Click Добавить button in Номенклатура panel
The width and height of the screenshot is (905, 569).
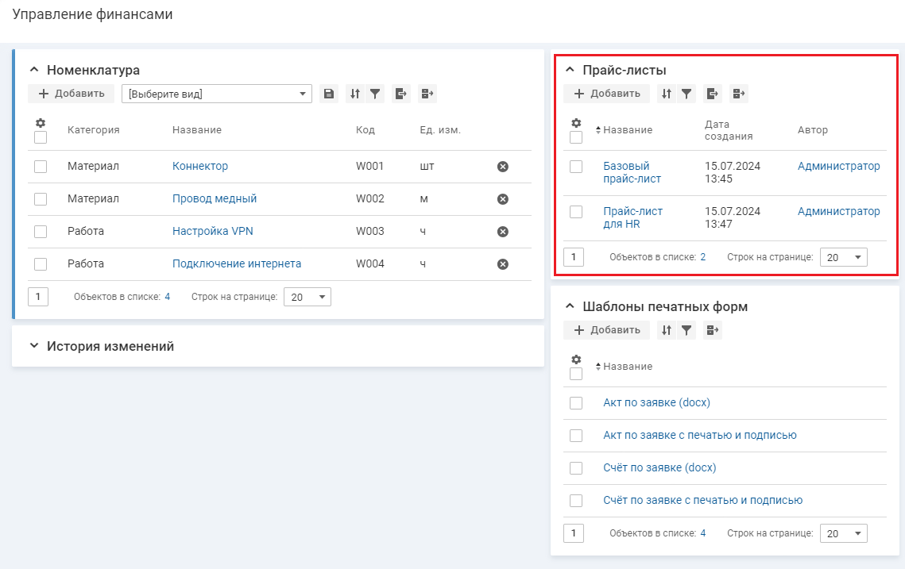click(x=72, y=94)
